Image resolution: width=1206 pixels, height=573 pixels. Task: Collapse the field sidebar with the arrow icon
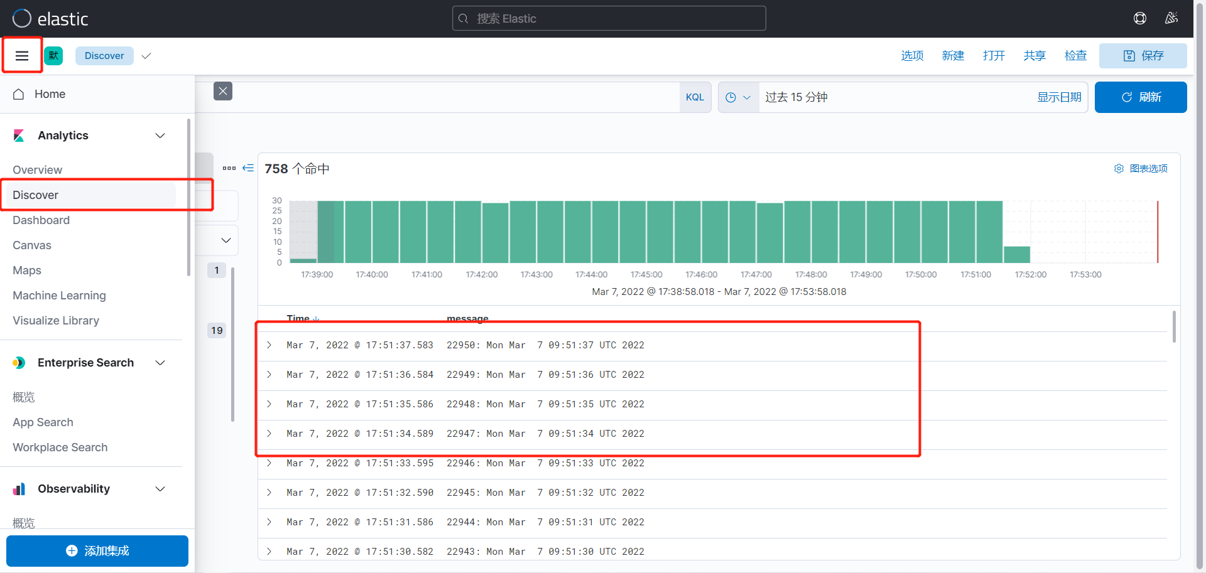[x=249, y=168]
